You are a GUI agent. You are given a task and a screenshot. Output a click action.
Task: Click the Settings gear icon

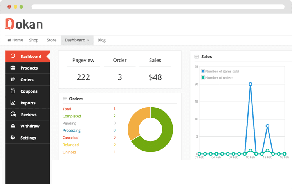point(13,138)
